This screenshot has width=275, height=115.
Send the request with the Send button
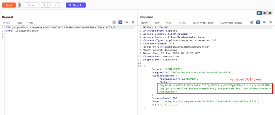point(9,5)
